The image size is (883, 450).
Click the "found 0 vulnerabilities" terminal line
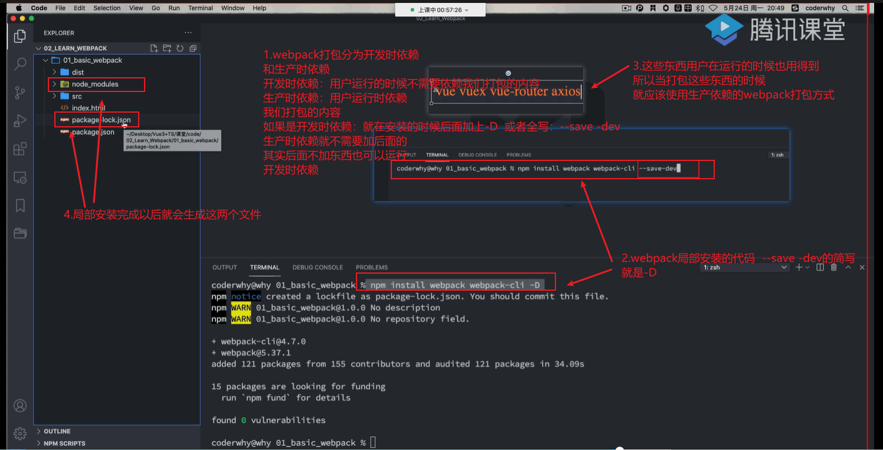coord(269,420)
